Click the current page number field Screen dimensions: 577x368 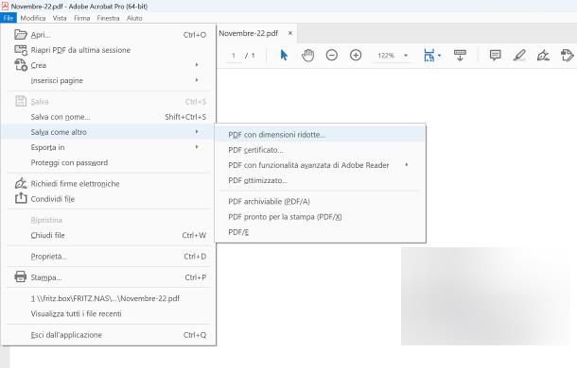[x=234, y=56]
